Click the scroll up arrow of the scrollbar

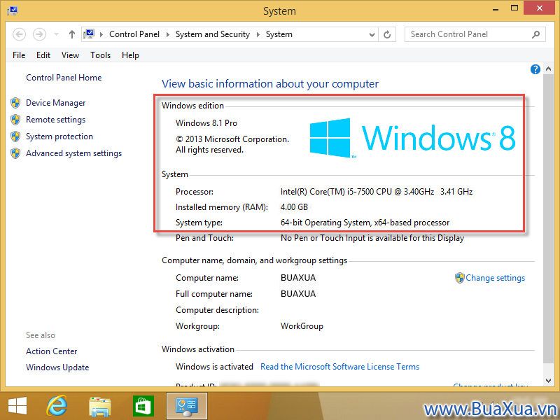549,69
